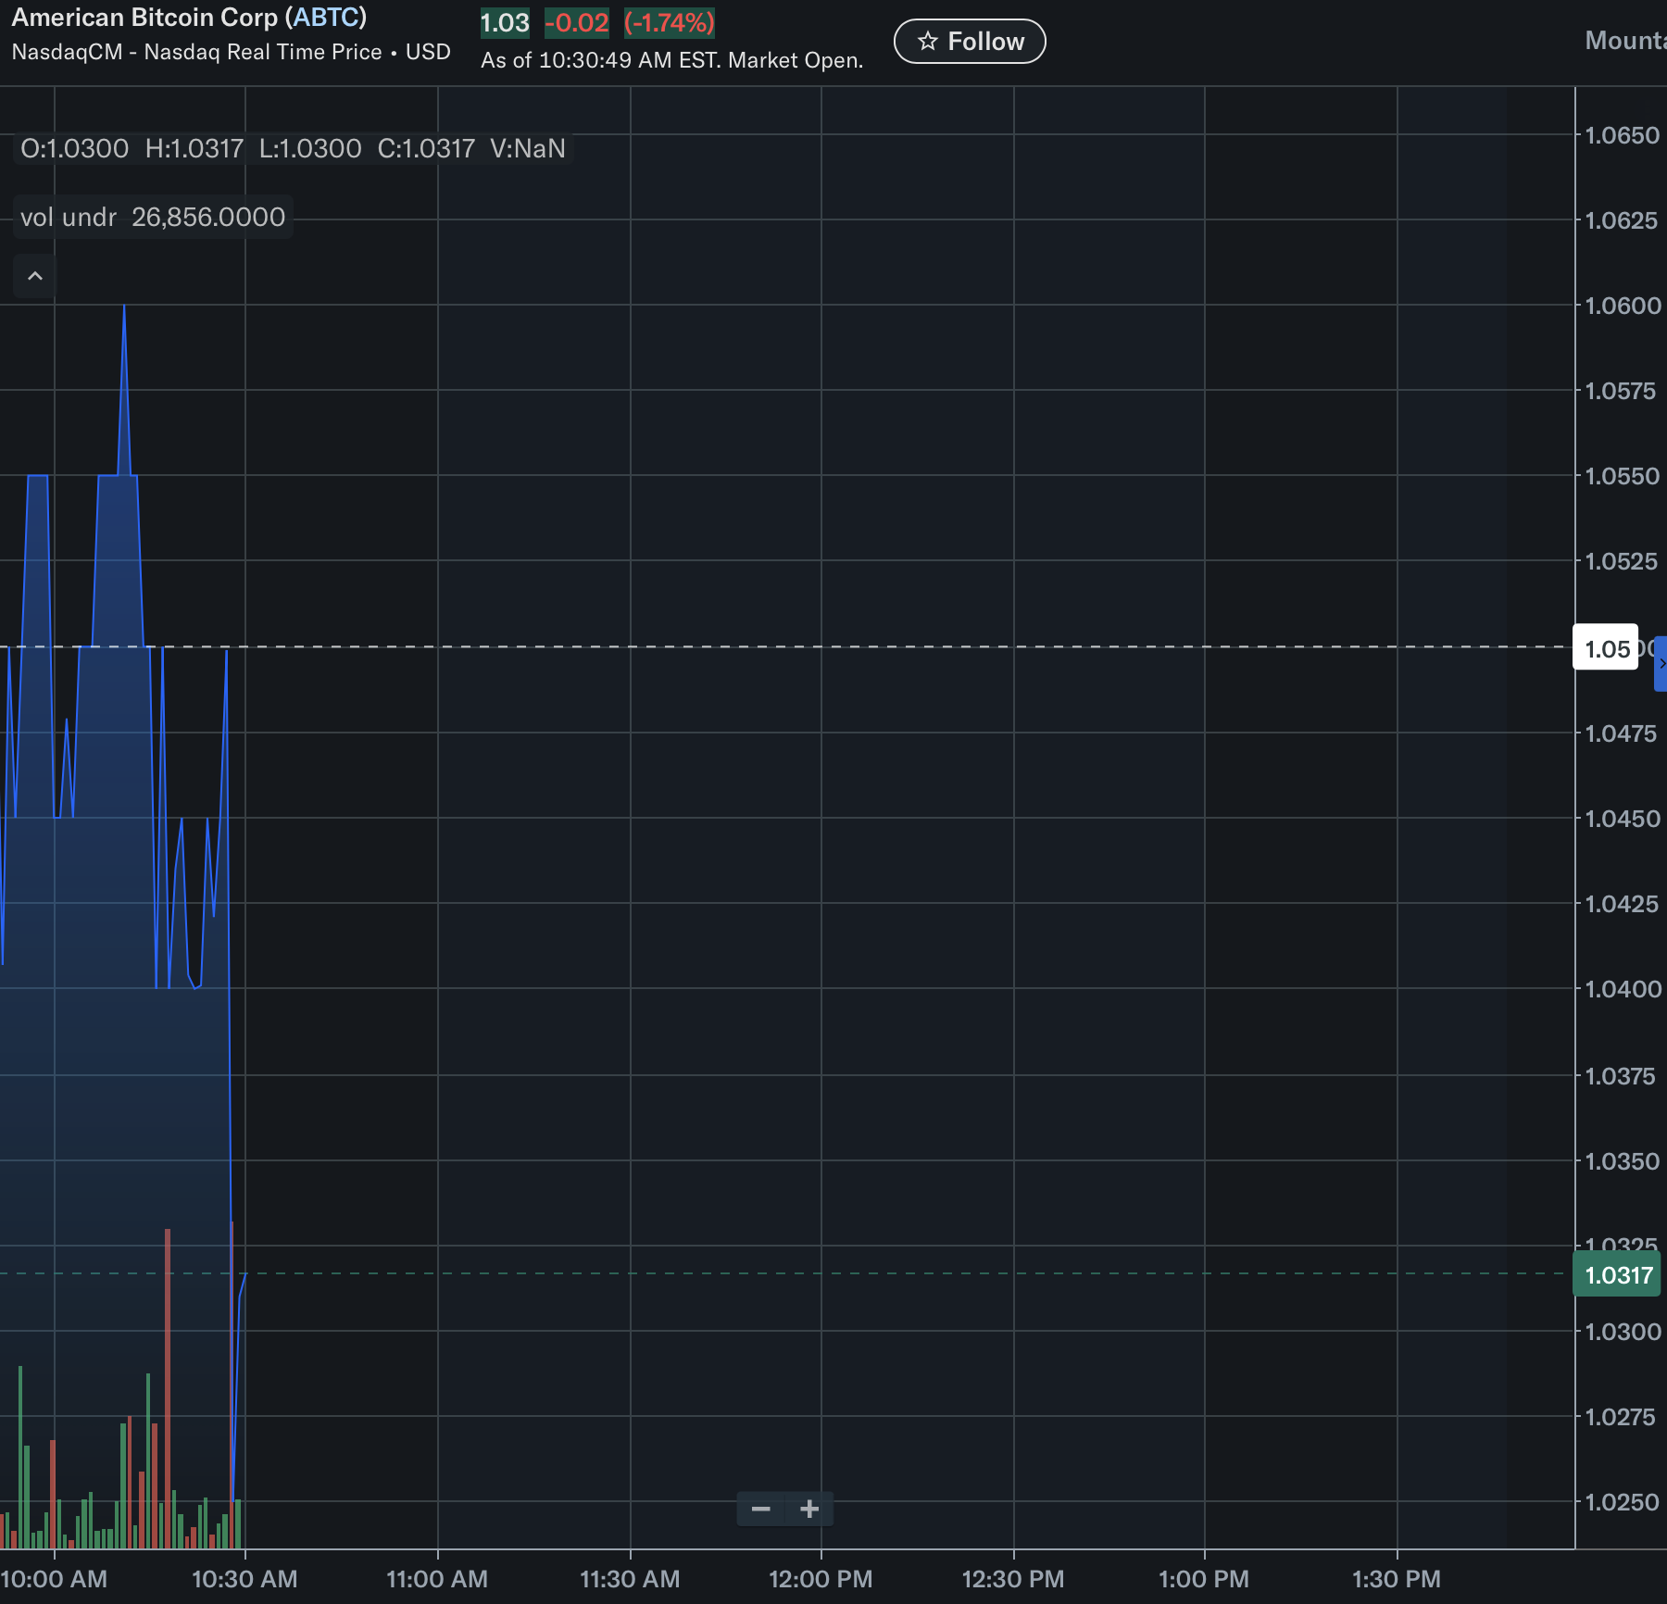Click the 1.0600 price axis label
The height and width of the screenshot is (1604, 1667).
coord(1623,306)
